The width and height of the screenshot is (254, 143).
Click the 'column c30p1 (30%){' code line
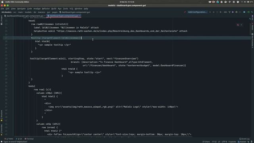[x=49, y=93]
